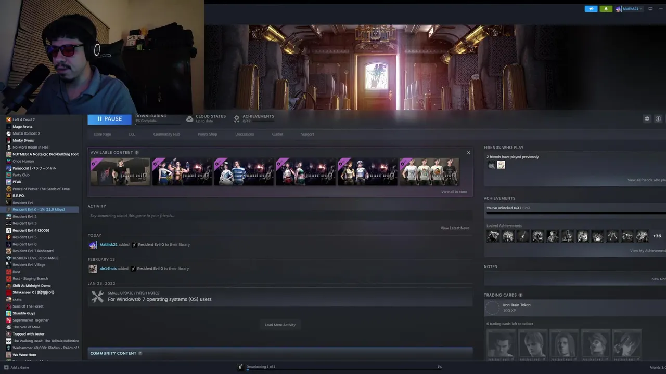Click the activity message input field
Image resolution: width=666 pixels, height=374 pixels.
[280, 216]
